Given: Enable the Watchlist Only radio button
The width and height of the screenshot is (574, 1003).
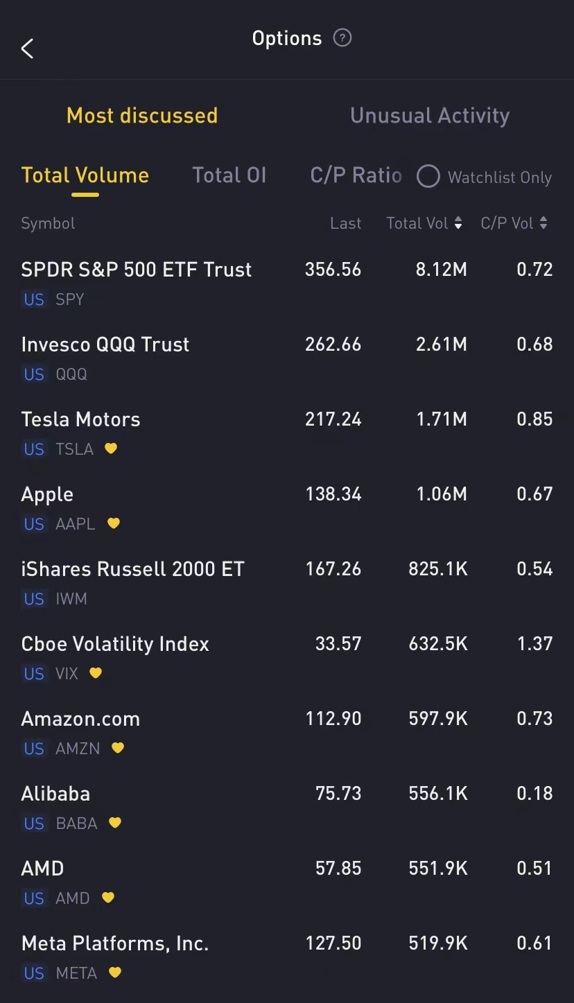Looking at the screenshot, I should [428, 177].
